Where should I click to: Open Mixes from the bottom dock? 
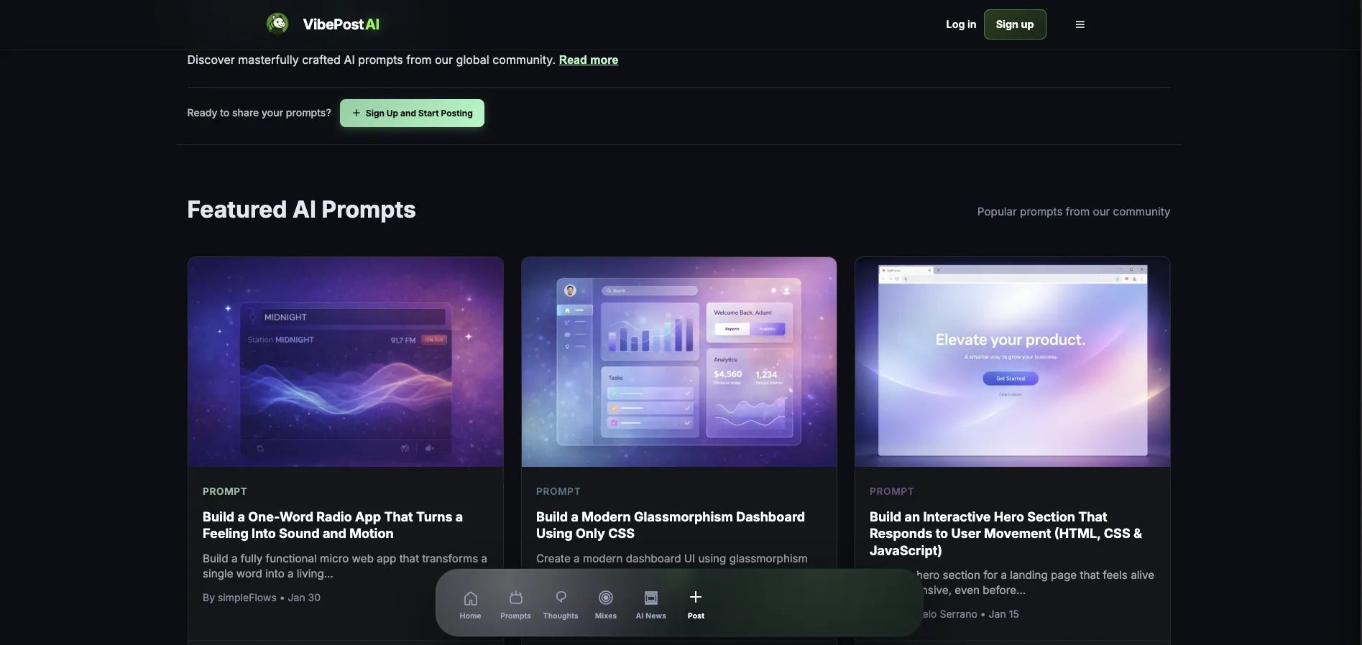[x=606, y=605]
